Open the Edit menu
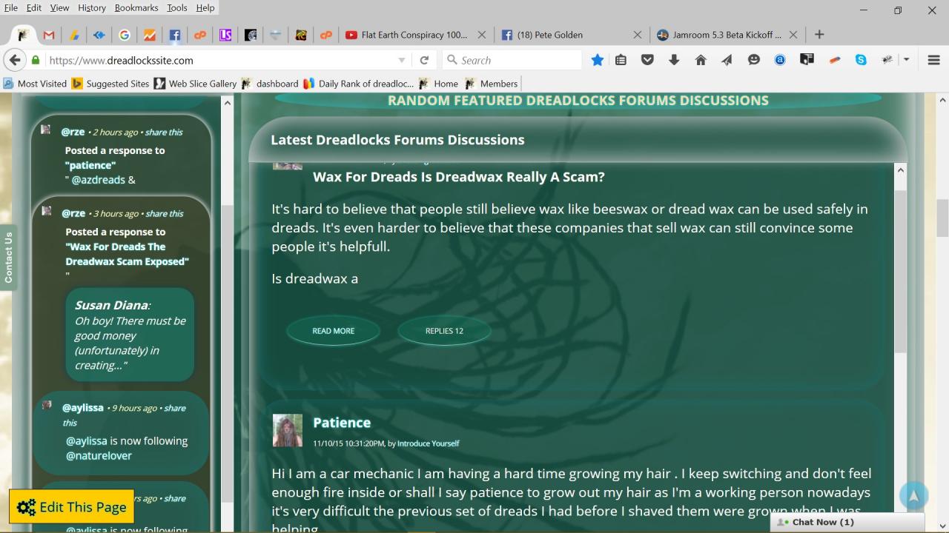The width and height of the screenshot is (949, 533). tap(34, 7)
